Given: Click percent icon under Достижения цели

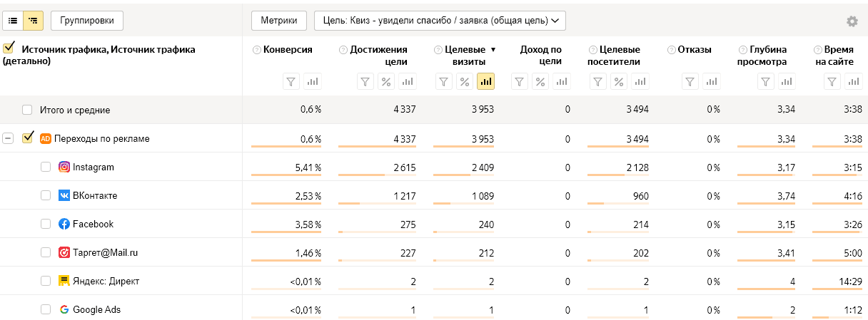Looking at the screenshot, I should (385, 82).
